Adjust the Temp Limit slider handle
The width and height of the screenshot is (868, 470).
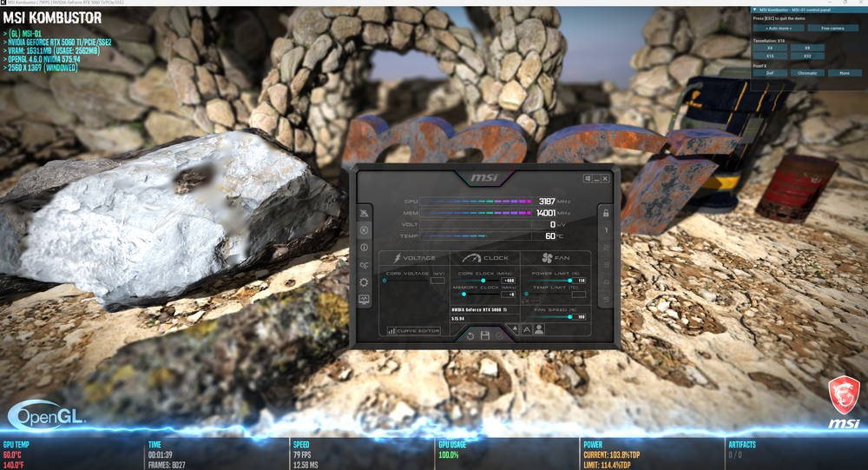(x=527, y=295)
